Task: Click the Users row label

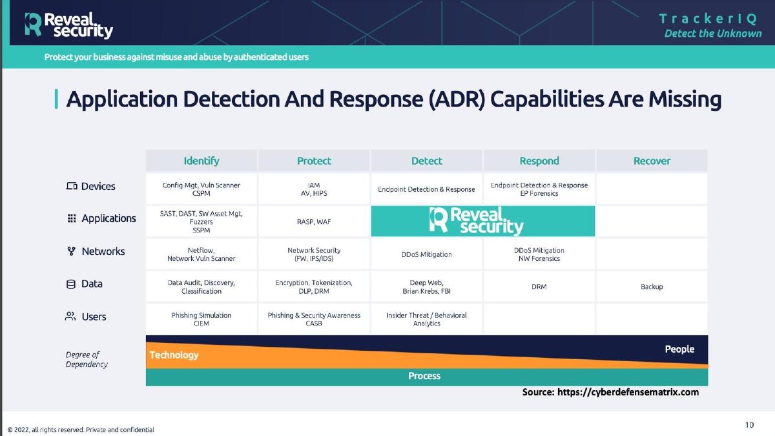Action: coord(94,317)
